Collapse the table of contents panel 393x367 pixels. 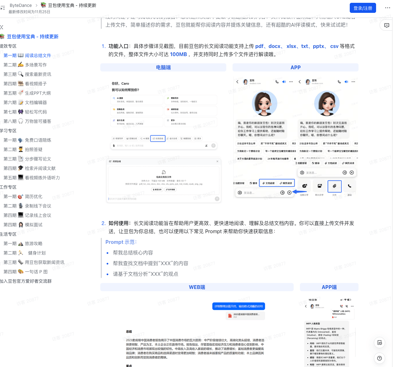coord(2,27)
